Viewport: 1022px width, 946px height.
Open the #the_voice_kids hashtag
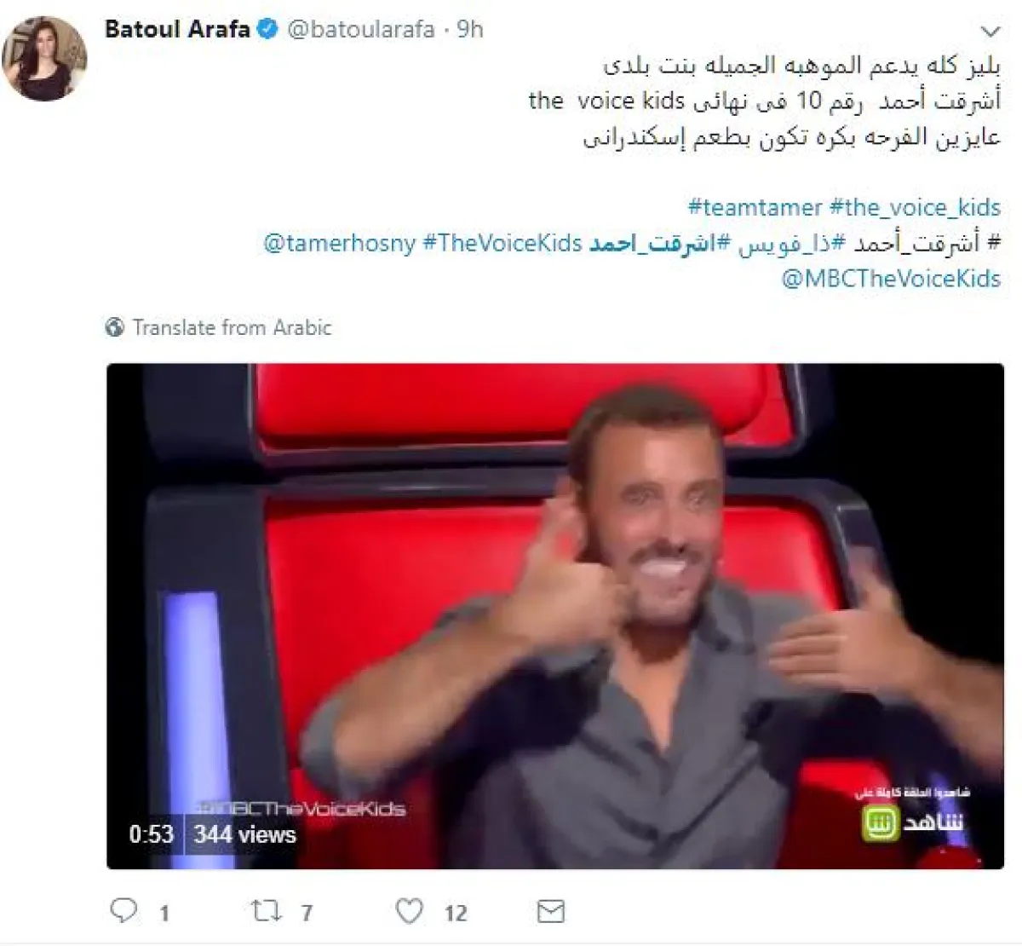[916, 207]
